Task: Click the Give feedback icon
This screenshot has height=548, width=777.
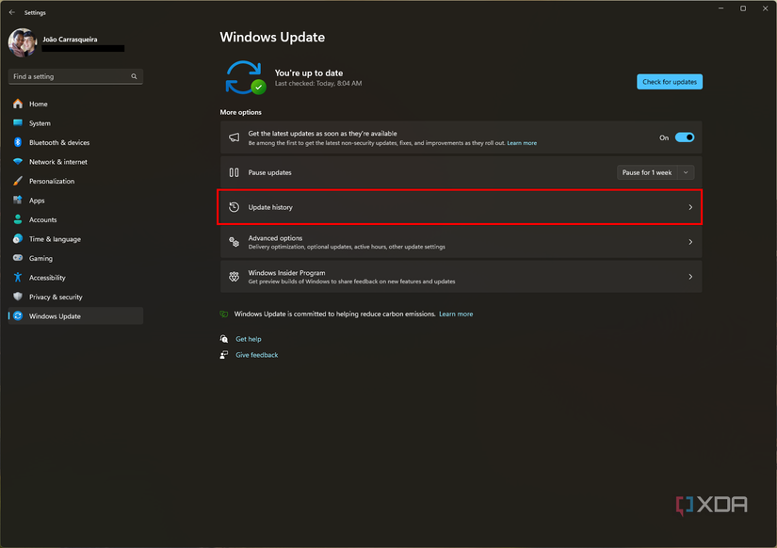Action: (224, 355)
